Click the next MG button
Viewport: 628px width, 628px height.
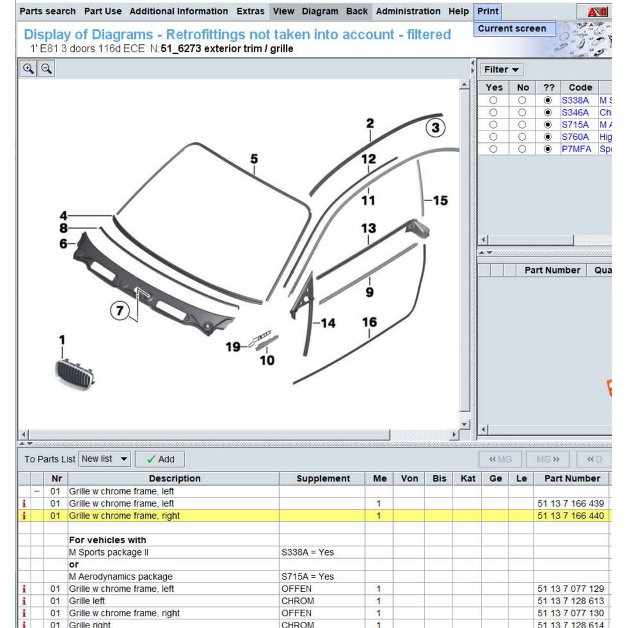pyautogui.click(x=548, y=459)
